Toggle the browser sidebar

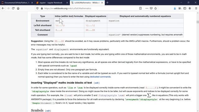[x=185, y=8]
